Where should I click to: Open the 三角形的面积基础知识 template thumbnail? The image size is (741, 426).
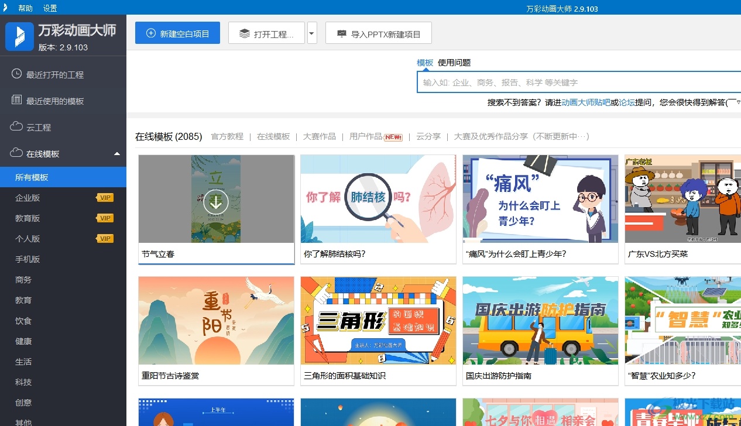tap(378, 321)
